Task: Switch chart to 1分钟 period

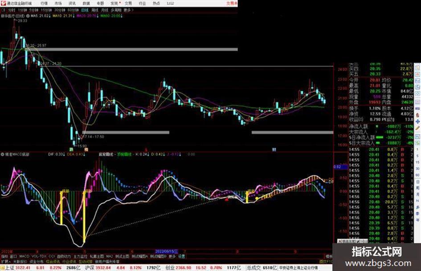Action: [x=22, y=10]
